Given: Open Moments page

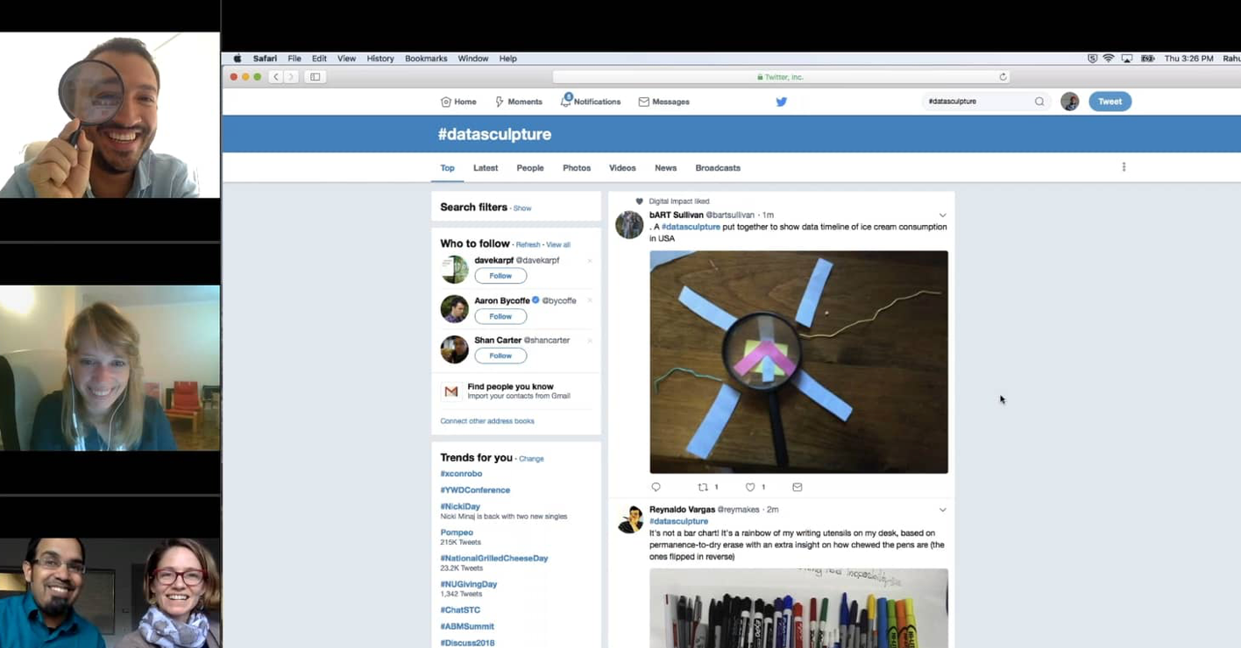Looking at the screenshot, I should (519, 102).
